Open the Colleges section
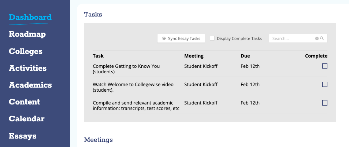Screen dimensions: 349x147 26,51
